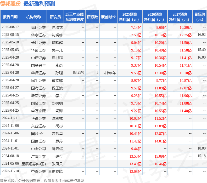Select analyst 黄文鹤

point(57,81)
